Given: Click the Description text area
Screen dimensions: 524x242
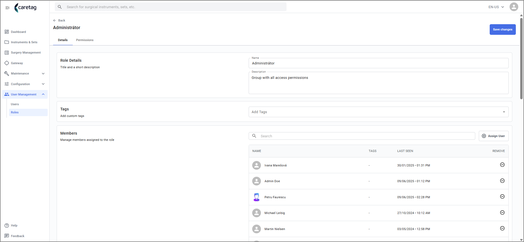Looking at the screenshot, I should click(379, 83).
